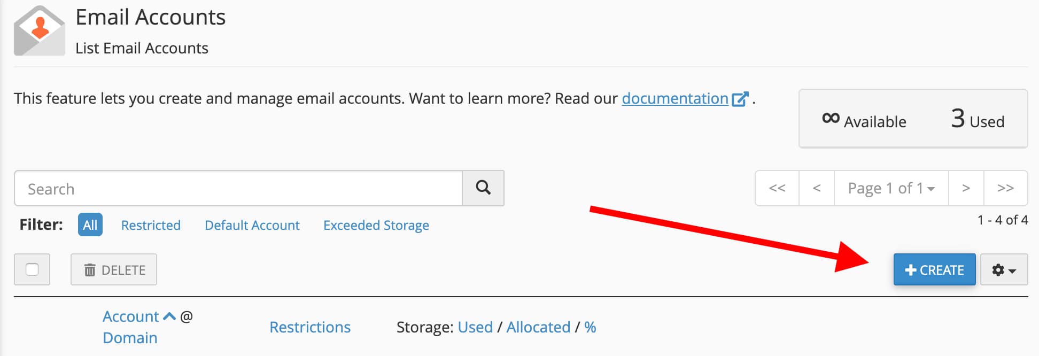Viewport: 1039px width, 356px height.
Task: Open the dropdown arrow on Page selector
Action: point(930,188)
